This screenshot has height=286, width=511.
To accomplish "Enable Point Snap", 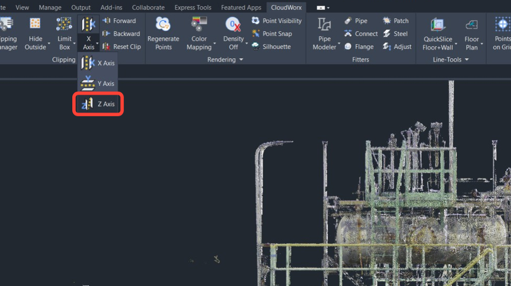I will (272, 34).
